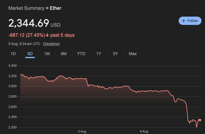Click the 2 Aug date label
Viewport: 205px width, 134px height.
click(x=82, y=131)
